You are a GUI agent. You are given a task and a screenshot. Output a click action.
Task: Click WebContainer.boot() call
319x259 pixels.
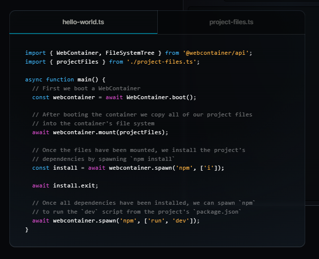coord(161,97)
